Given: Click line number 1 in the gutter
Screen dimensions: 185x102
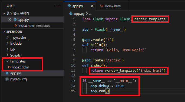Looking at the screenshot, I should [x=74, y=19].
